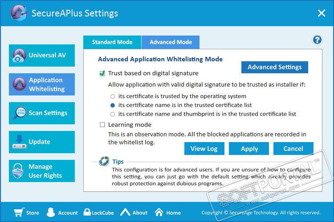
Task: Open the Universal AV section
Action: [42, 55]
